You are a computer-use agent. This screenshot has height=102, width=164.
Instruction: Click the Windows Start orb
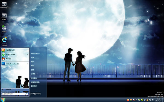[x=3, y=100]
